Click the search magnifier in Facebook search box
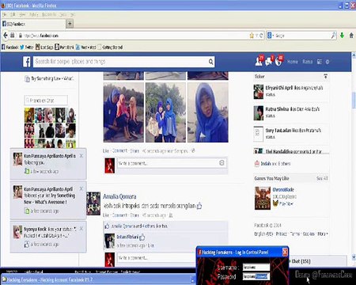356x285 pixels. [211, 62]
